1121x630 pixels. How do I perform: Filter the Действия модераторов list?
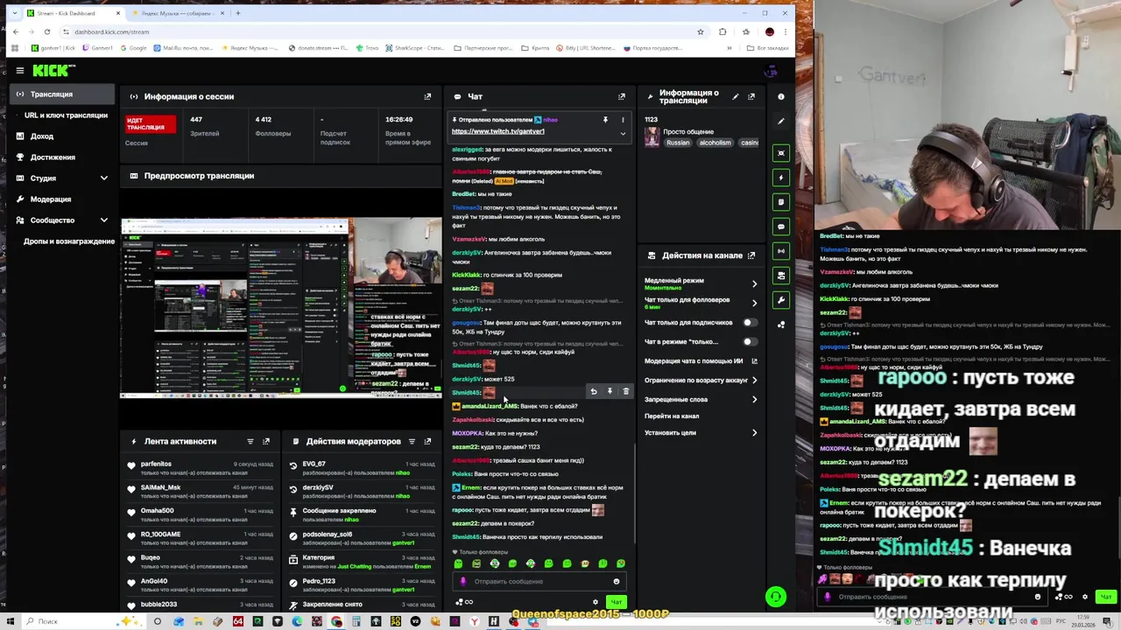click(x=412, y=441)
